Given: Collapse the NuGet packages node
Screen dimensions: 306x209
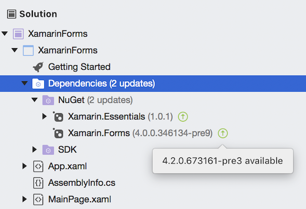Looking at the screenshot, I should 34,100.
